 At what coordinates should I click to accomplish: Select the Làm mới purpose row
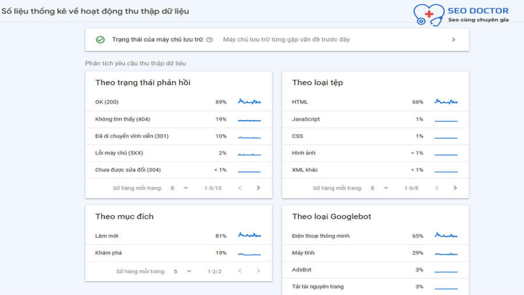click(x=179, y=236)
